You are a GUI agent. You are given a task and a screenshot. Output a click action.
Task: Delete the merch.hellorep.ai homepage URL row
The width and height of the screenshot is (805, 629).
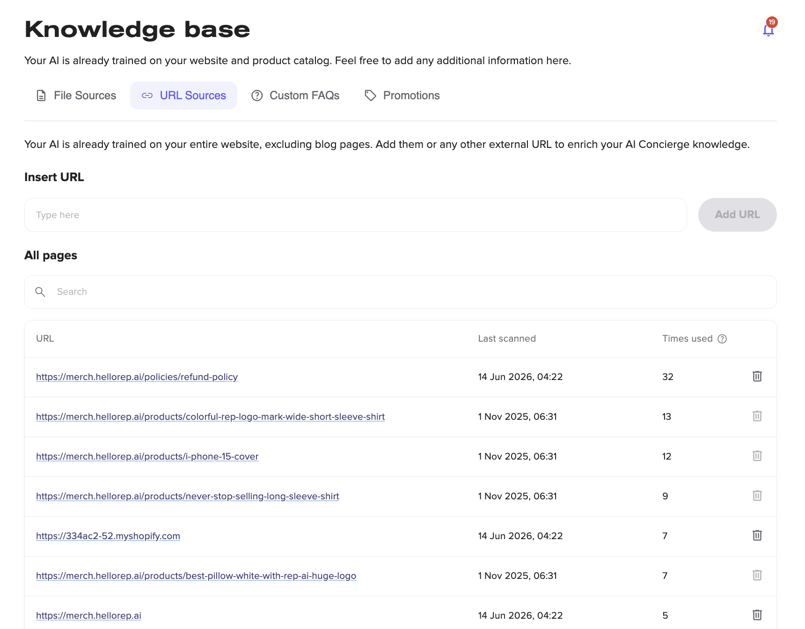tap(757, 615)
